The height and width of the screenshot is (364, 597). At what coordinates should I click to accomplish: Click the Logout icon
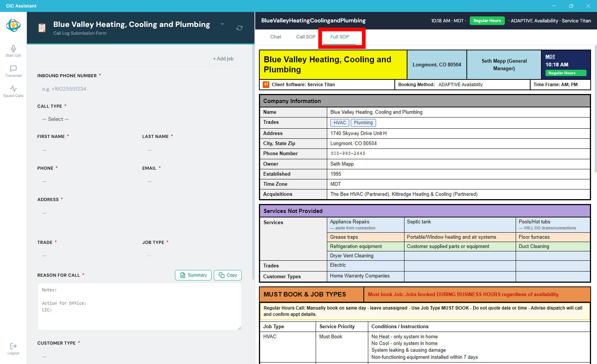[x=13, y=349]
